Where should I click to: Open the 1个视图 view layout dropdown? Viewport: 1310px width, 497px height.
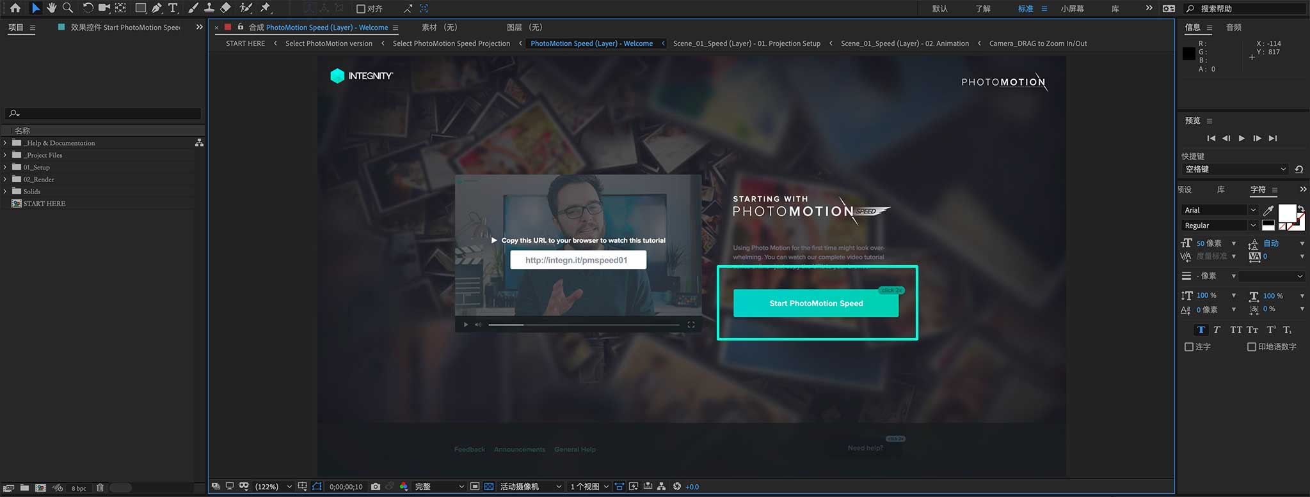(589, 487)
